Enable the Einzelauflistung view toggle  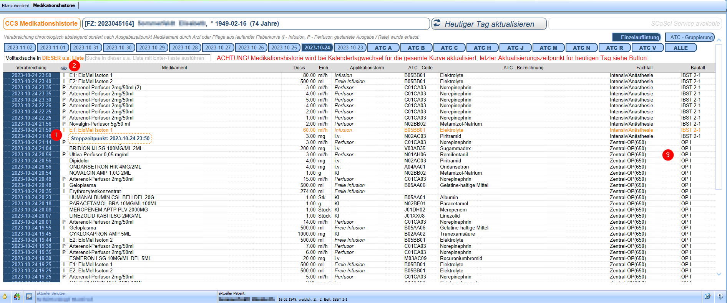coord(636,37)
